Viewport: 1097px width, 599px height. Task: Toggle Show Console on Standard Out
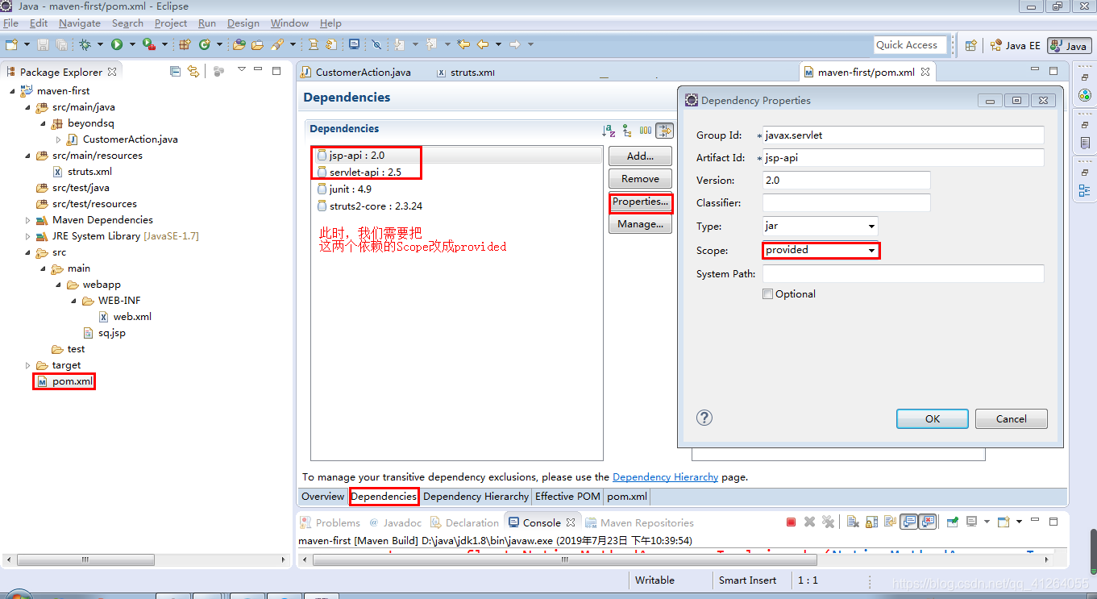click(x=908, y=522)
